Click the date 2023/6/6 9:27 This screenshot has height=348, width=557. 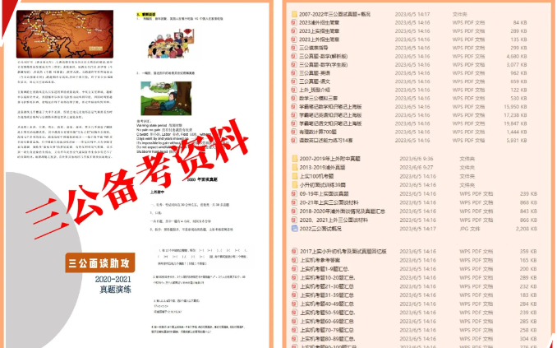(416, 167)
